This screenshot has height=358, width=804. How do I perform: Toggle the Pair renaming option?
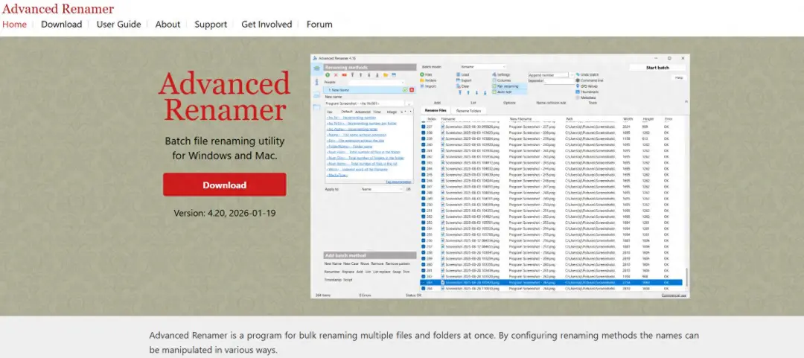(x=508, y=86)
